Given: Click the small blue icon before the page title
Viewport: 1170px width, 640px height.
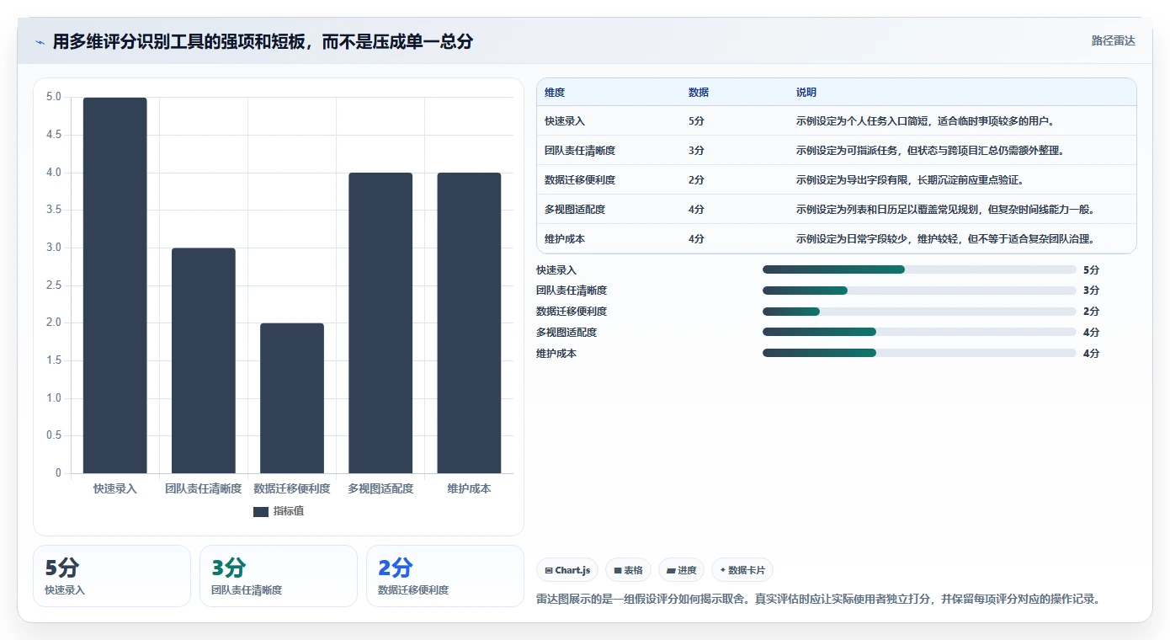Looking at the screenshot, I should pyautogui.click(x=40, y=42).
